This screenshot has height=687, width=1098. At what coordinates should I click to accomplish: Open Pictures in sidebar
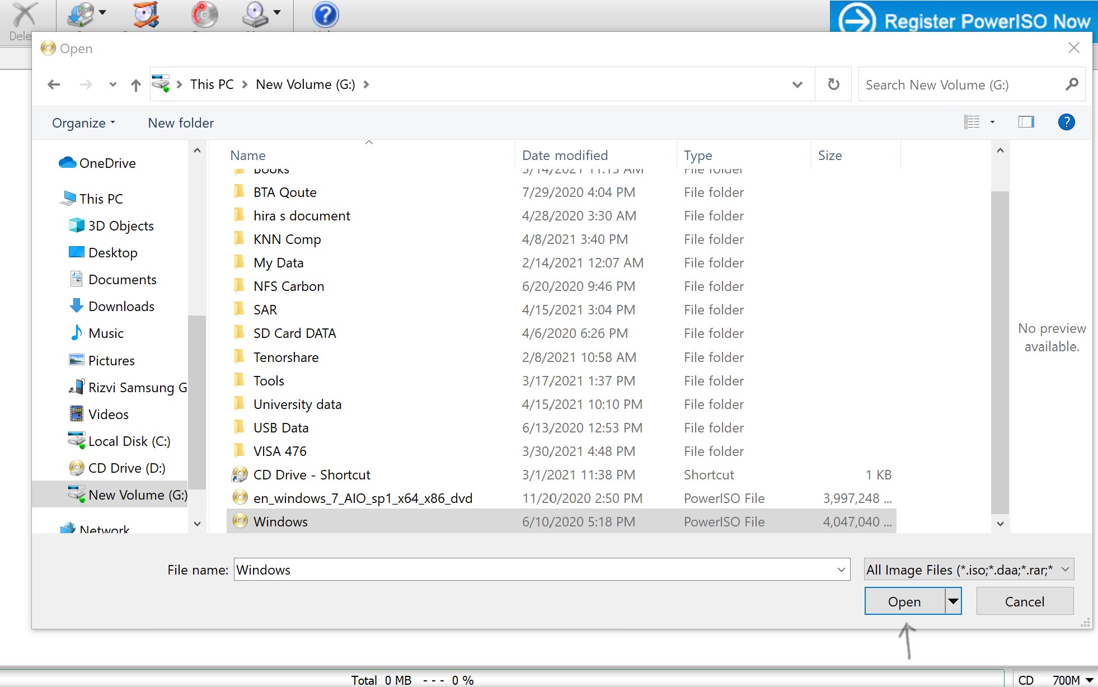[101, 361]
